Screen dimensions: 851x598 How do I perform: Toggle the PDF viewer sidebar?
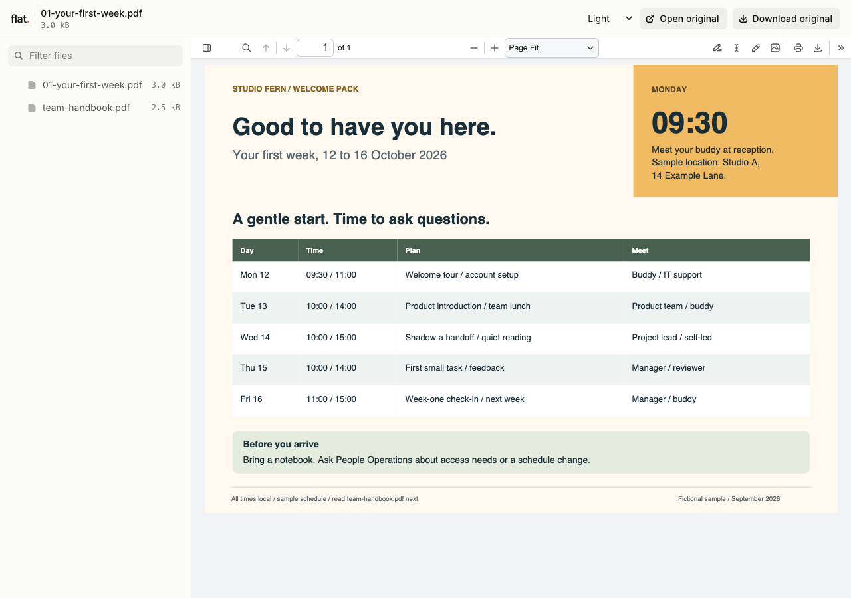pos(207,48)
